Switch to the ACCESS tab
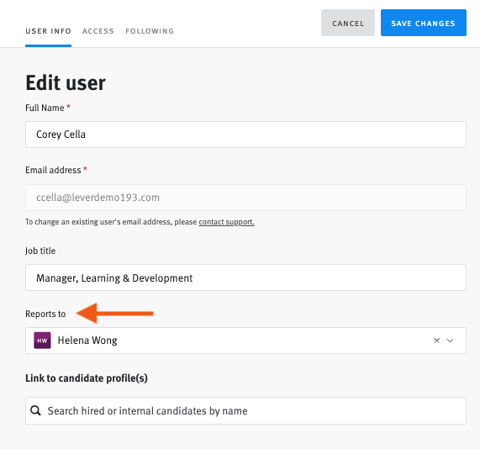 click(98, 31)
